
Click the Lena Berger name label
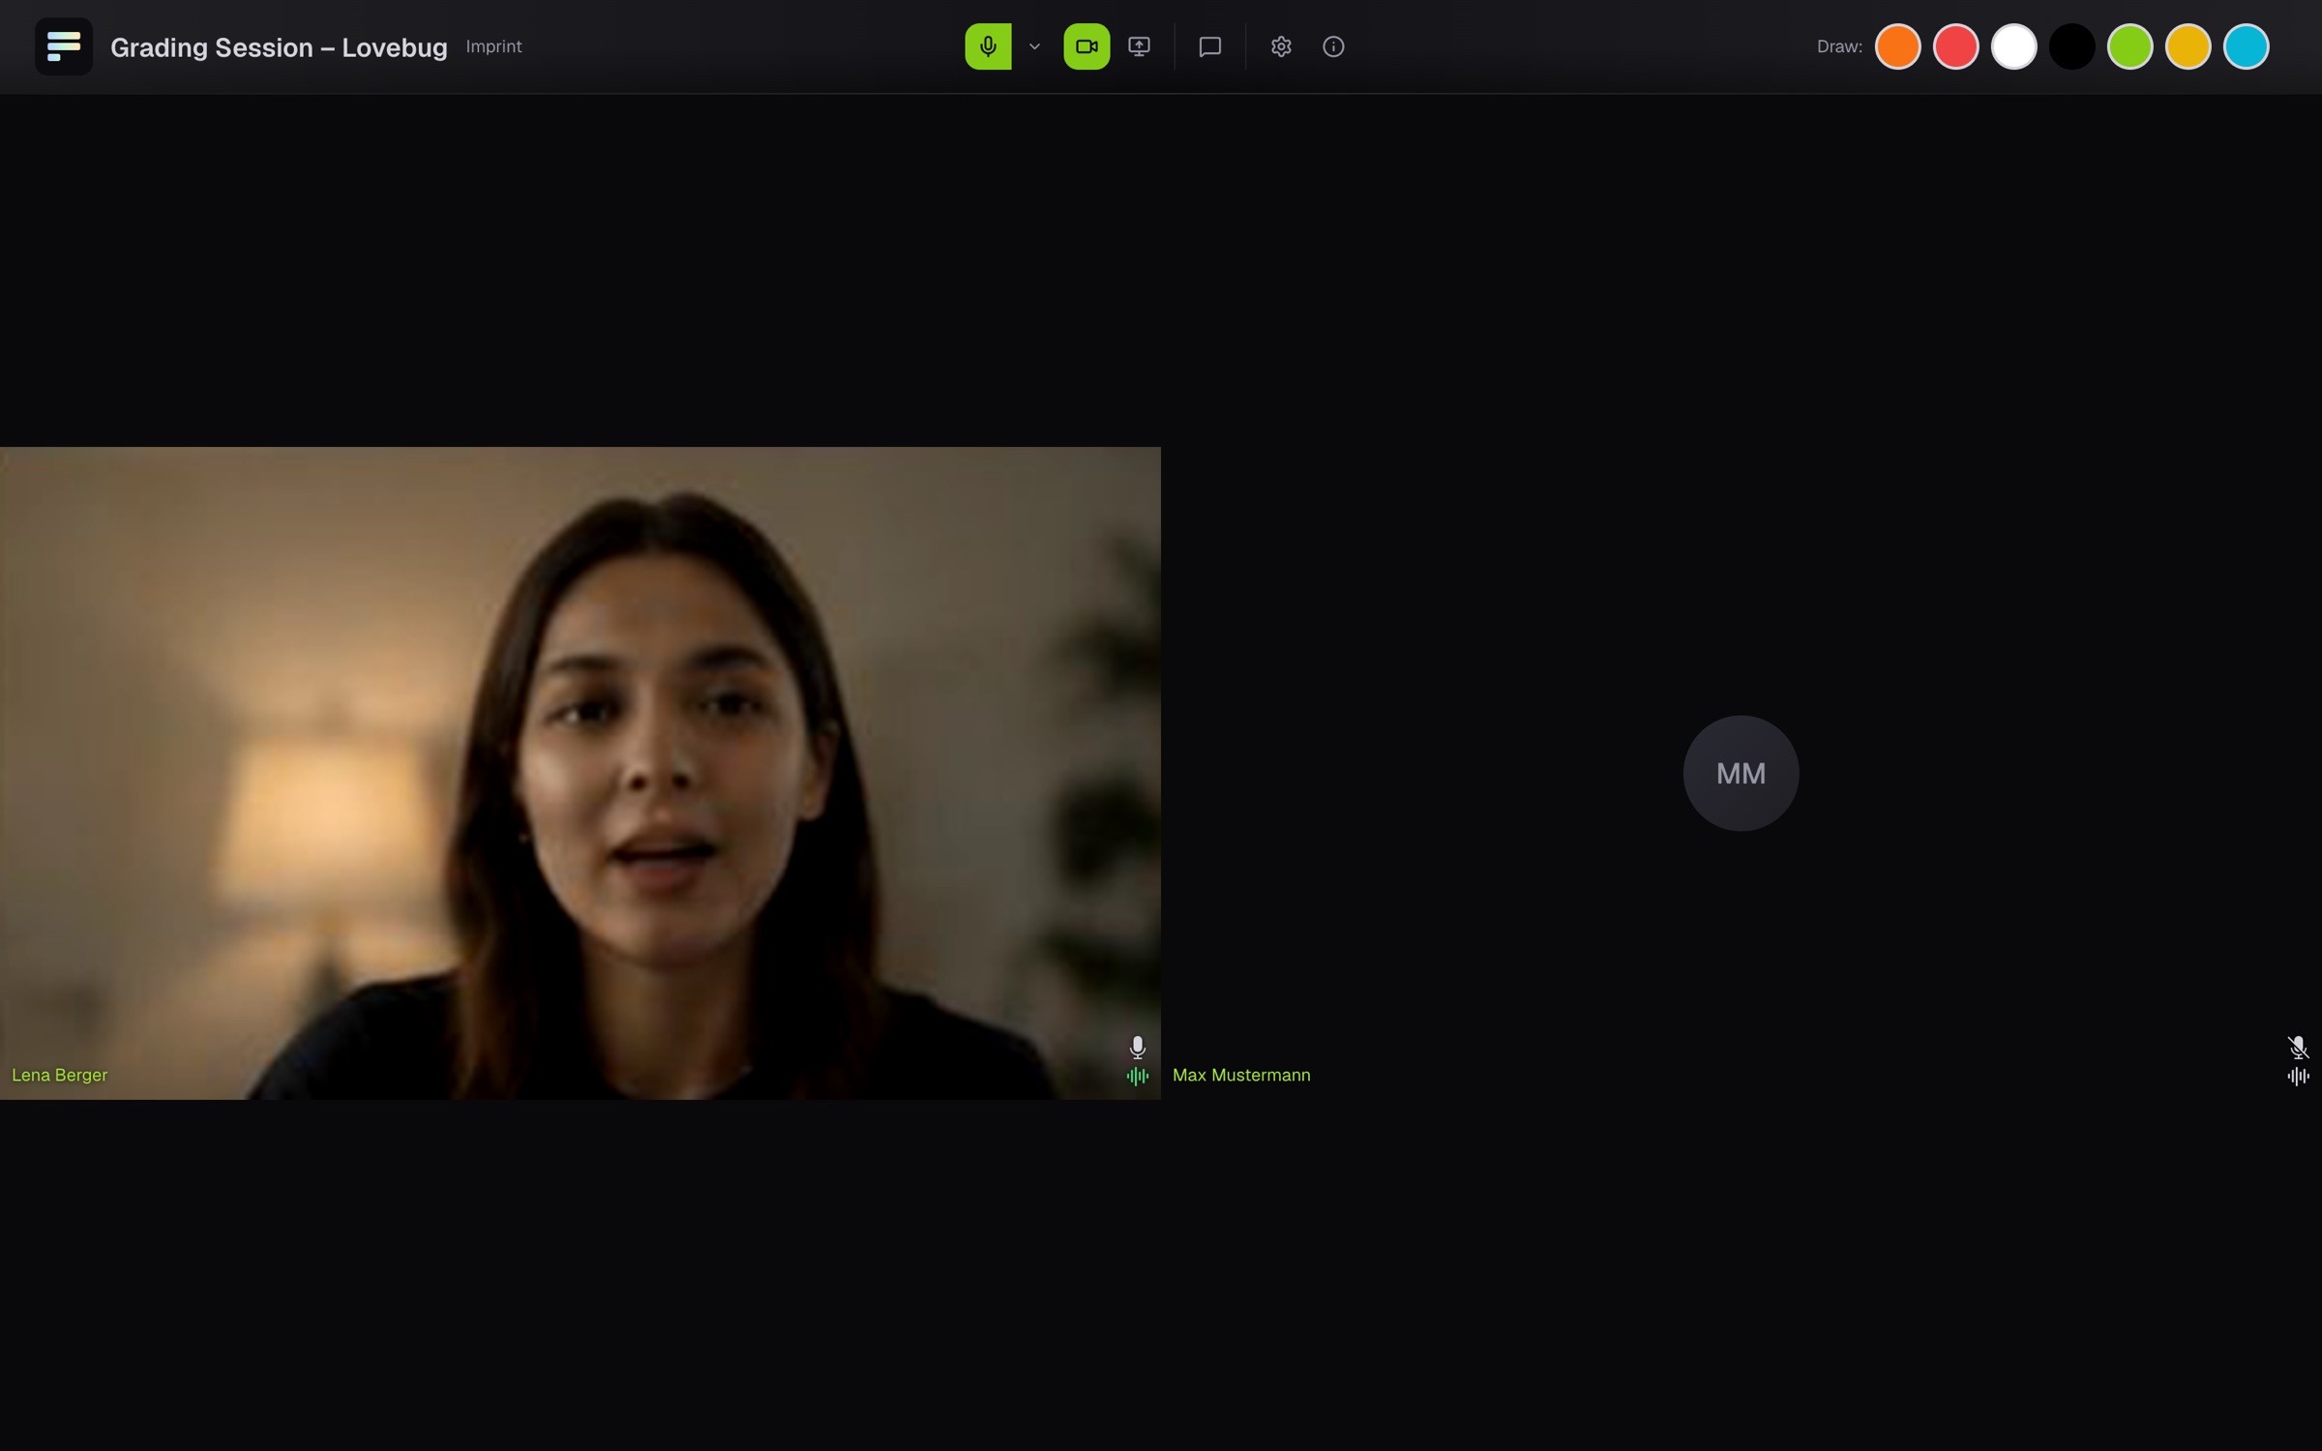60,1075
